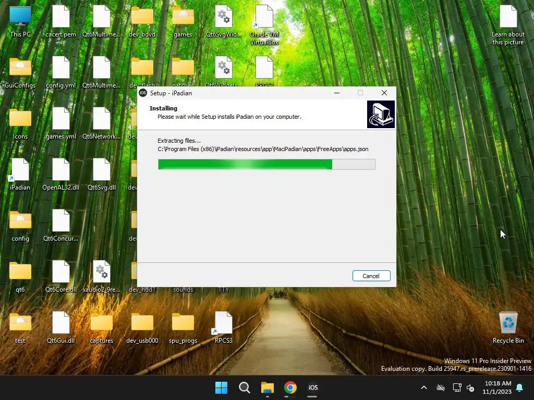Select the OpenAL32.dll file icon
The height and width of the screenshot is (400, 534).
[61, 174]
